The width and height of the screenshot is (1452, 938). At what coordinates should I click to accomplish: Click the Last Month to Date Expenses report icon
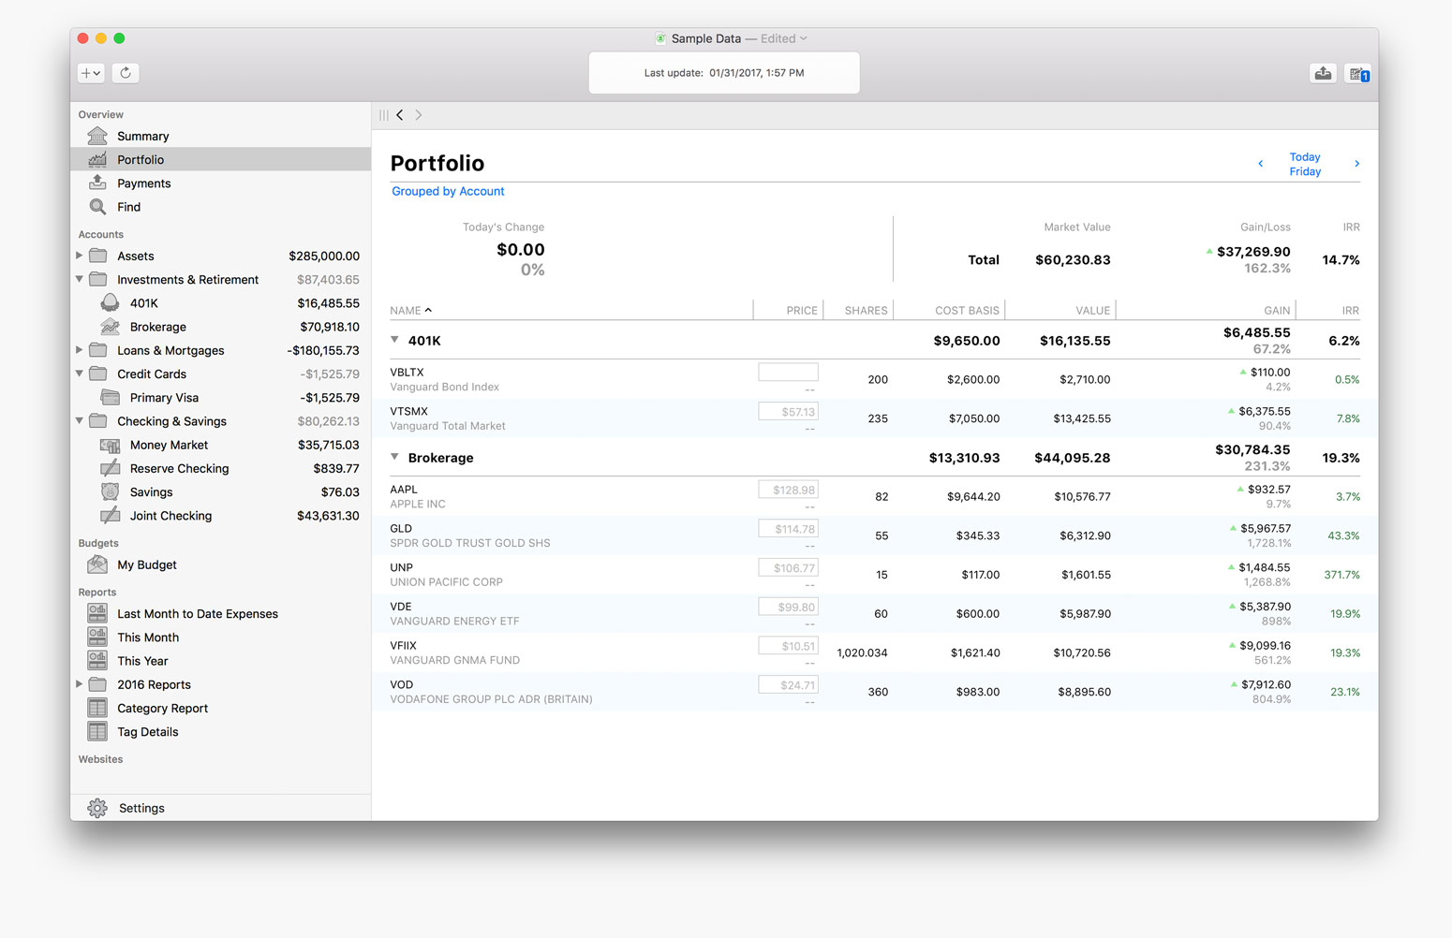(x=97, y=613)
